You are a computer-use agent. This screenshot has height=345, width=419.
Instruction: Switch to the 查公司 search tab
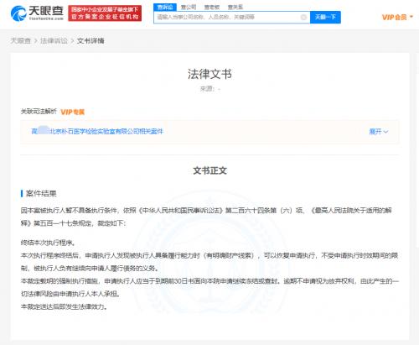click(189, 8)
